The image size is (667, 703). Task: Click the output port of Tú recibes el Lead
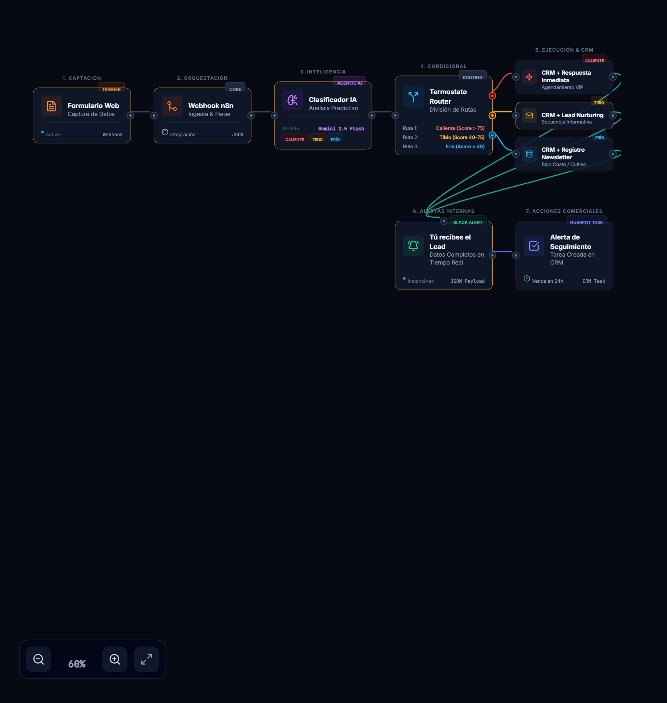(x=492, y=255)
